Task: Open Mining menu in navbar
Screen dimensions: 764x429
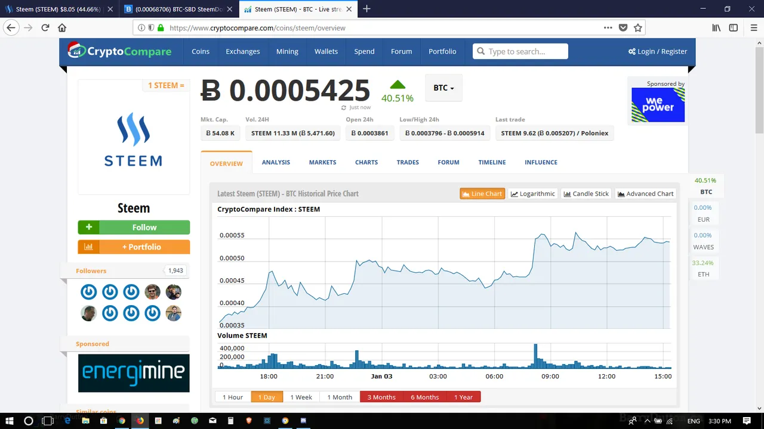Action: coord(287,51)
